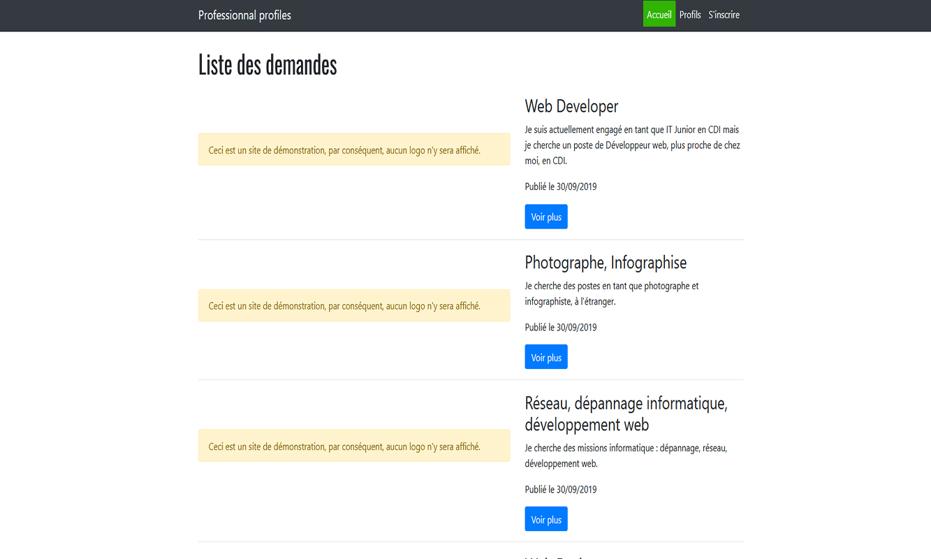Click the publication date under Photographe listing
Image resolution: width=931 pixels, height=559 pixels.
tap(560, 326)
